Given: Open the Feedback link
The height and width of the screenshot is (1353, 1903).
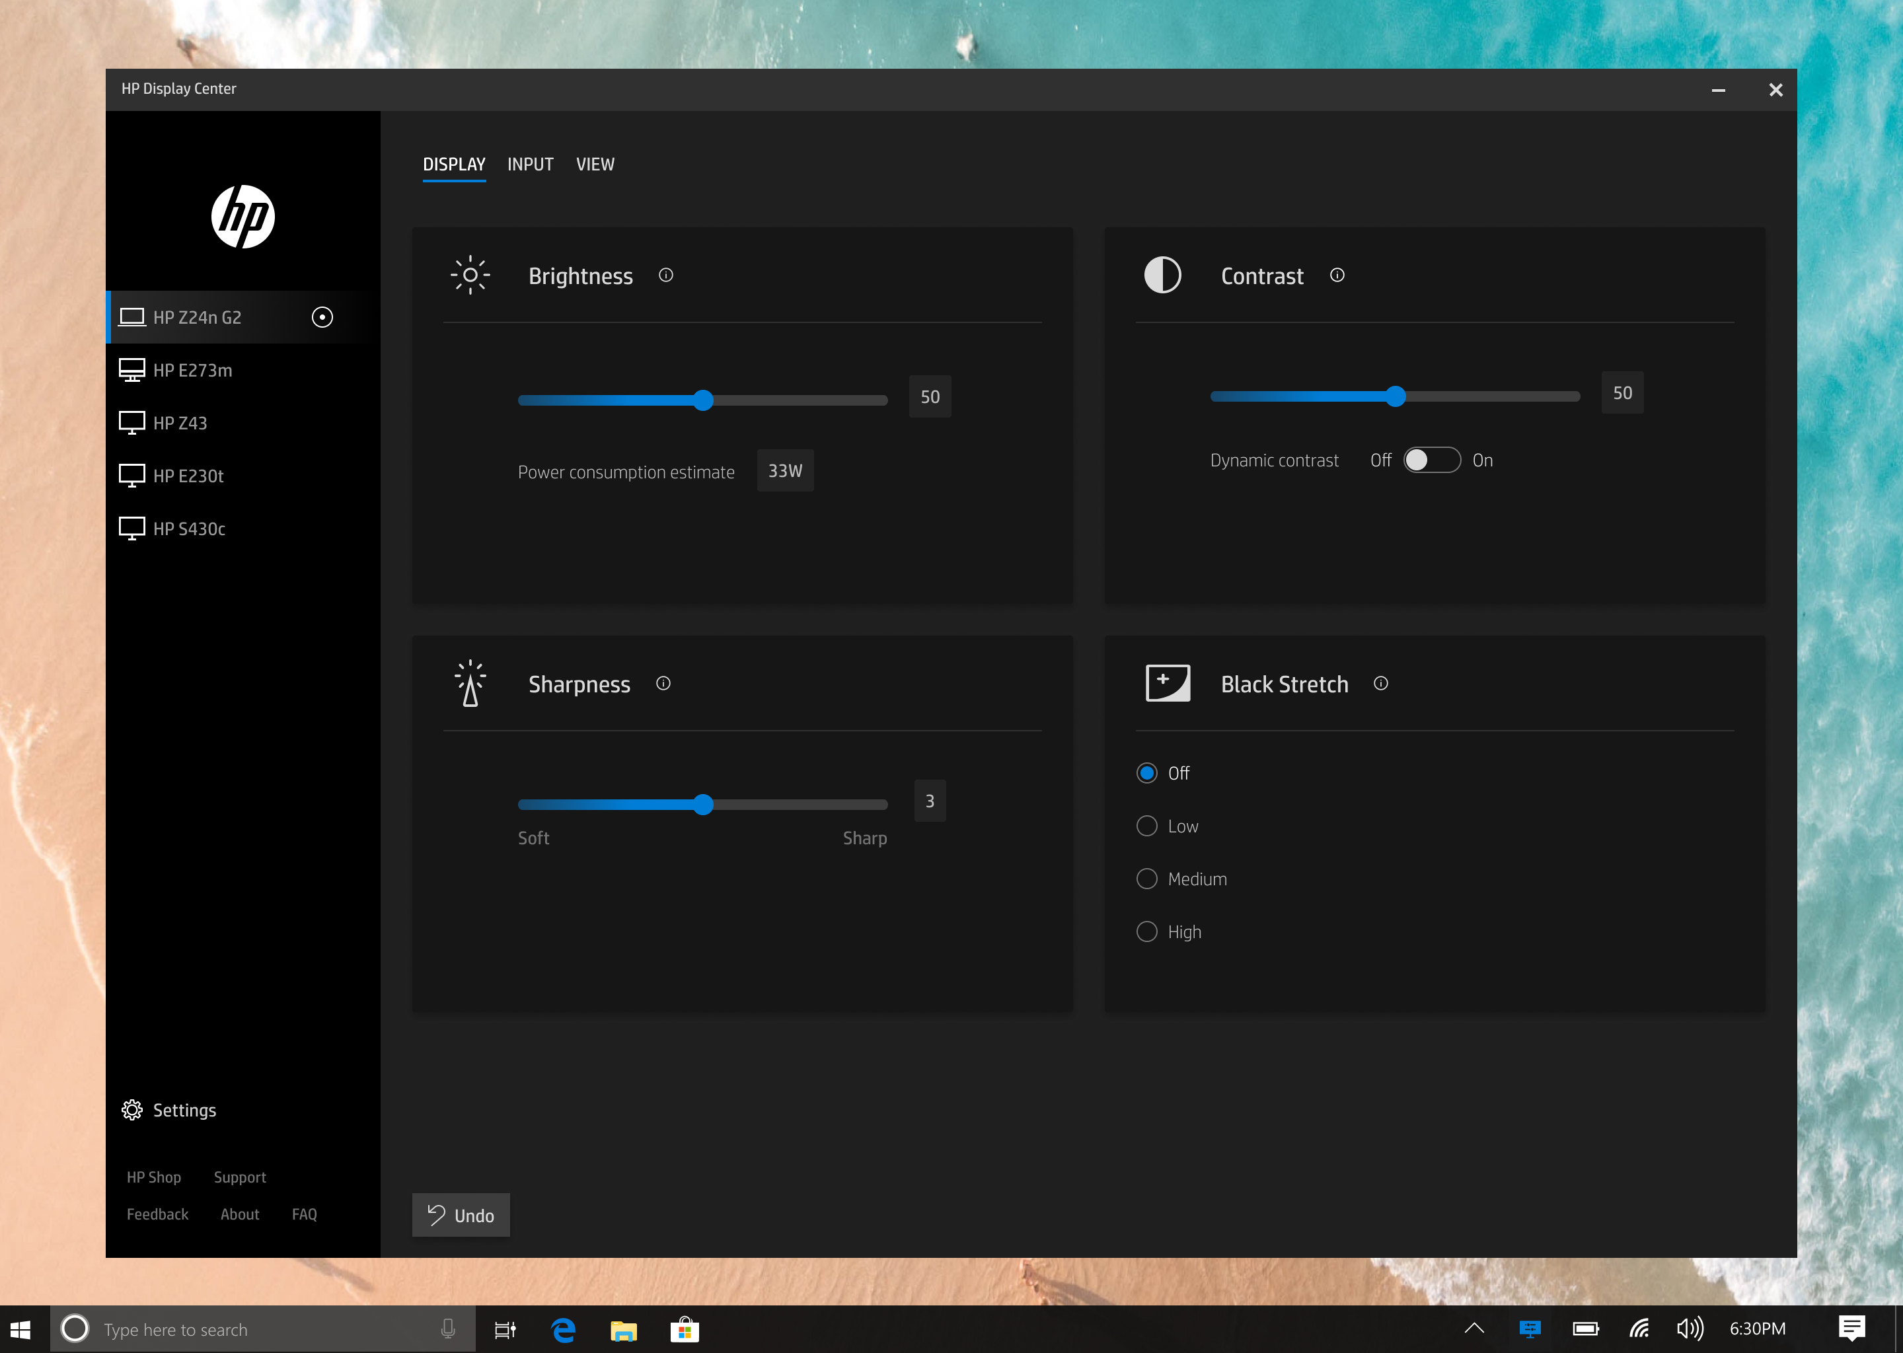Looking at the screenshot, I should point(157,1214).
